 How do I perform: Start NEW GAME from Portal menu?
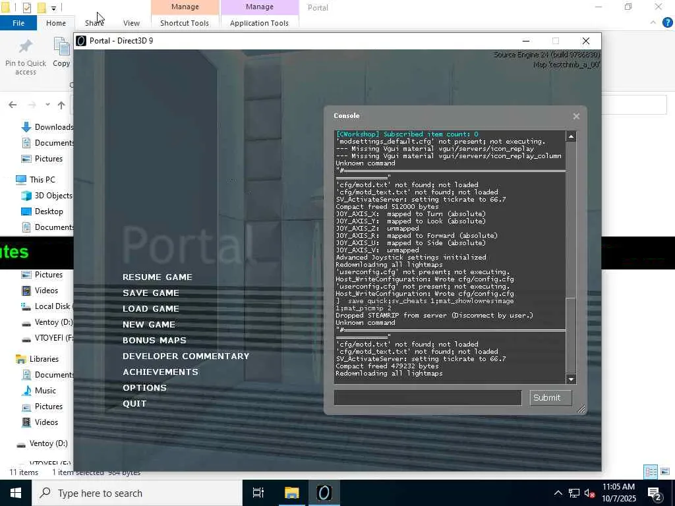click(149, 324)
